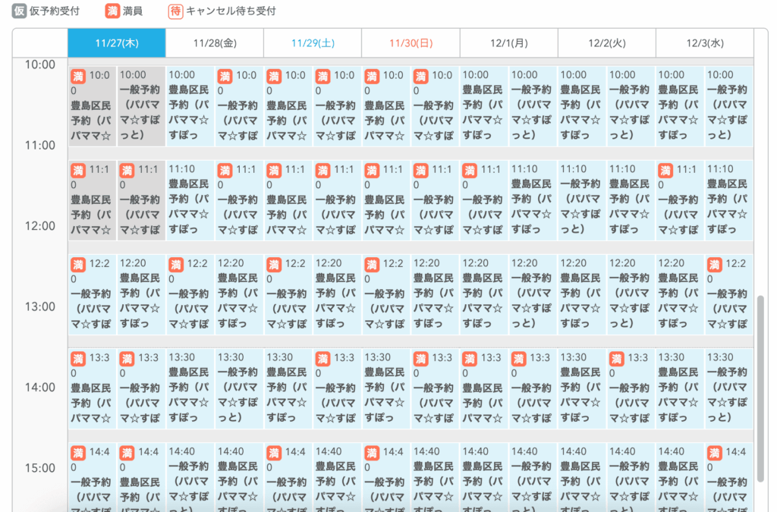The width and height of the screenshot is (777, 512).
Task: Click the vertical scrollbar on the right
Action: pos(761,387)
